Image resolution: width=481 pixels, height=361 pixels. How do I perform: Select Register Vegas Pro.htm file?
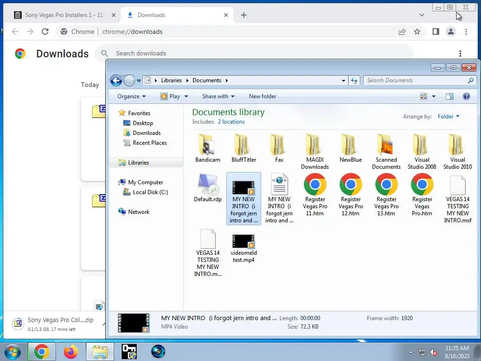click(x=422, y=195)
